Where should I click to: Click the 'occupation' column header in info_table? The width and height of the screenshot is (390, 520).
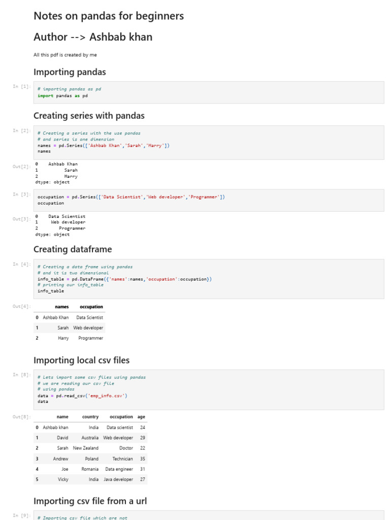pos(91,307)
